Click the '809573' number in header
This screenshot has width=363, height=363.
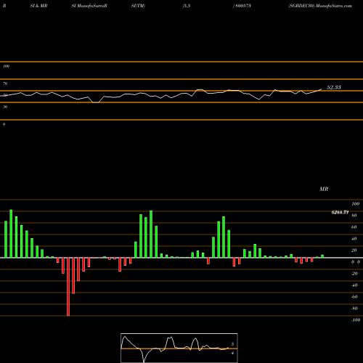pos(243,6)
